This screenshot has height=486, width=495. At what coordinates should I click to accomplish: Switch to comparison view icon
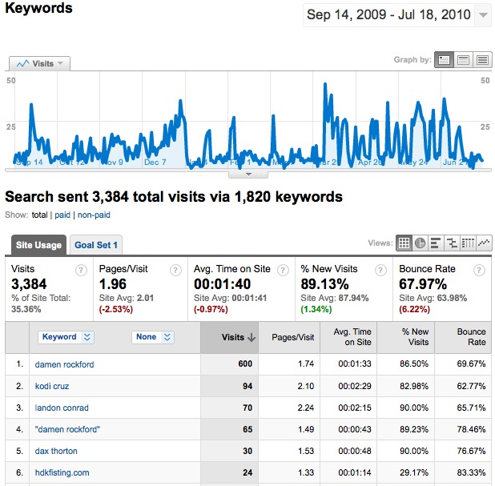pyautogui.click(x=452, y=243)
